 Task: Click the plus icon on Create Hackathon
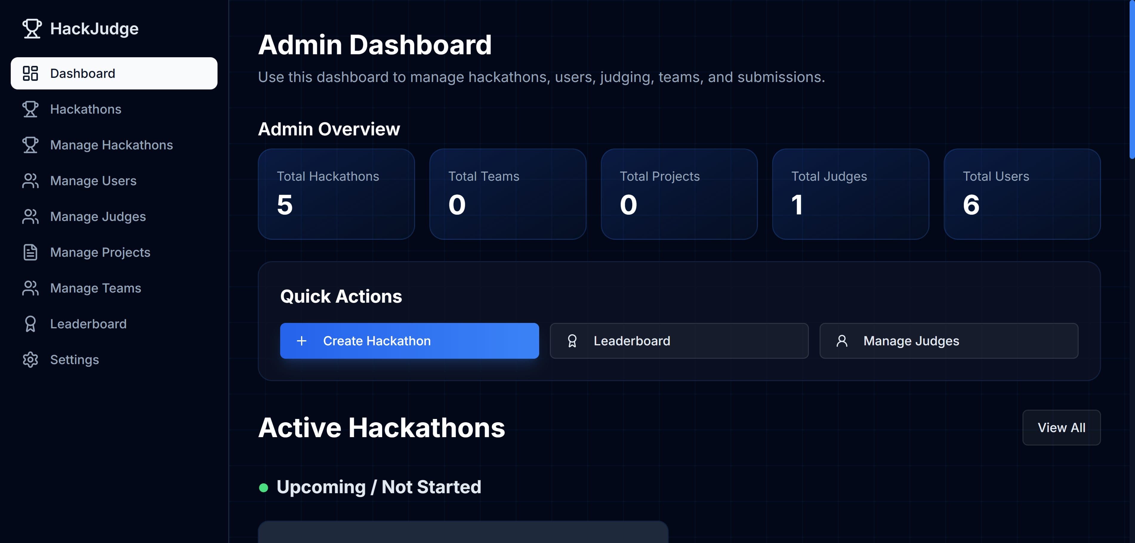302,341
